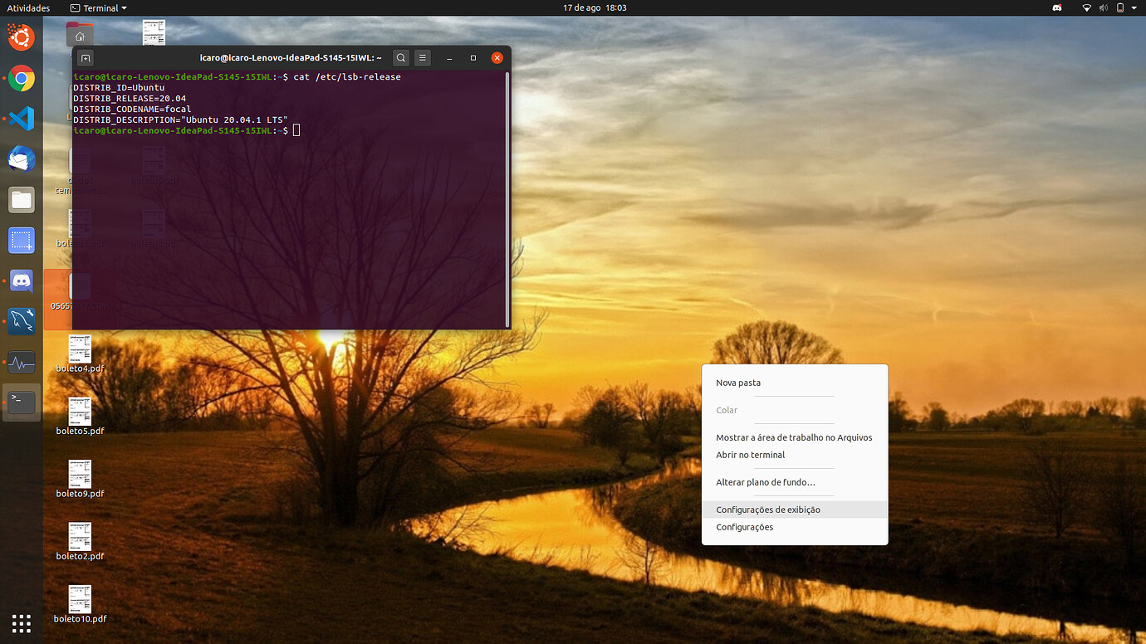Select the home folder icon on the desktop
This screenshot has width=1146, height=644.
[x=80, y=35]
